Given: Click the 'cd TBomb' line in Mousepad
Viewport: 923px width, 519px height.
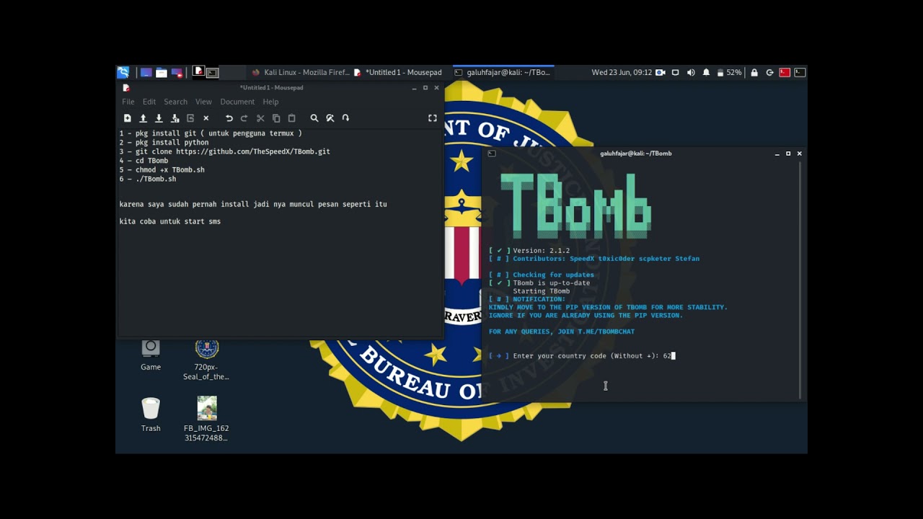Looking at the screenshot, I should 143,161.
